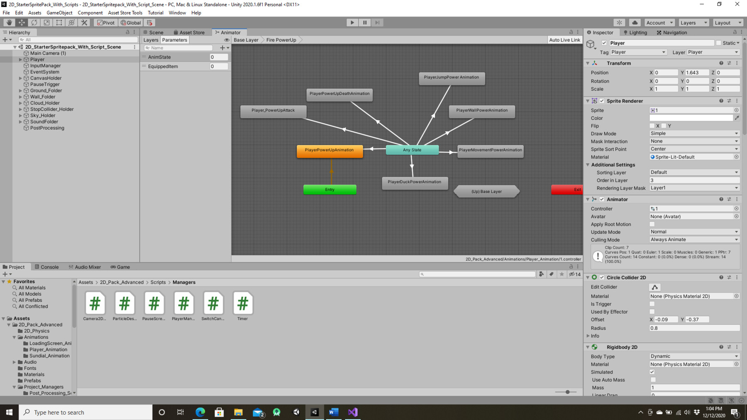Screen dimensions: 747x420
Task: Select the Transform tool in toolbar
Action: pos(71,22)
